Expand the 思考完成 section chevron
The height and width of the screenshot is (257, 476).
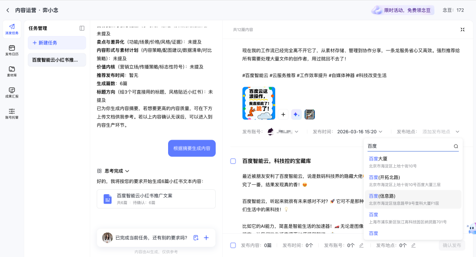pyautogui.click(x=127, y=171)
